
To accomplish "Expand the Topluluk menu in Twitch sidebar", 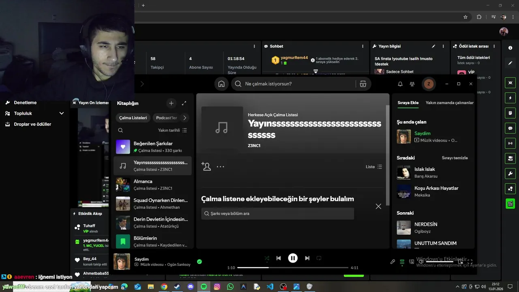I will [34, 114].
